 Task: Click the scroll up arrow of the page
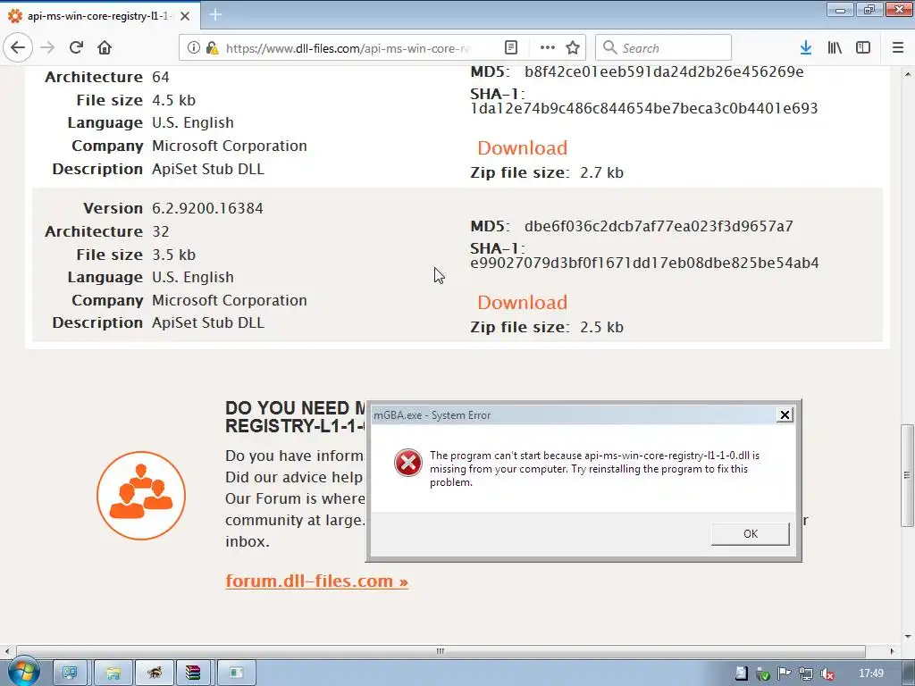pos(908,74)
